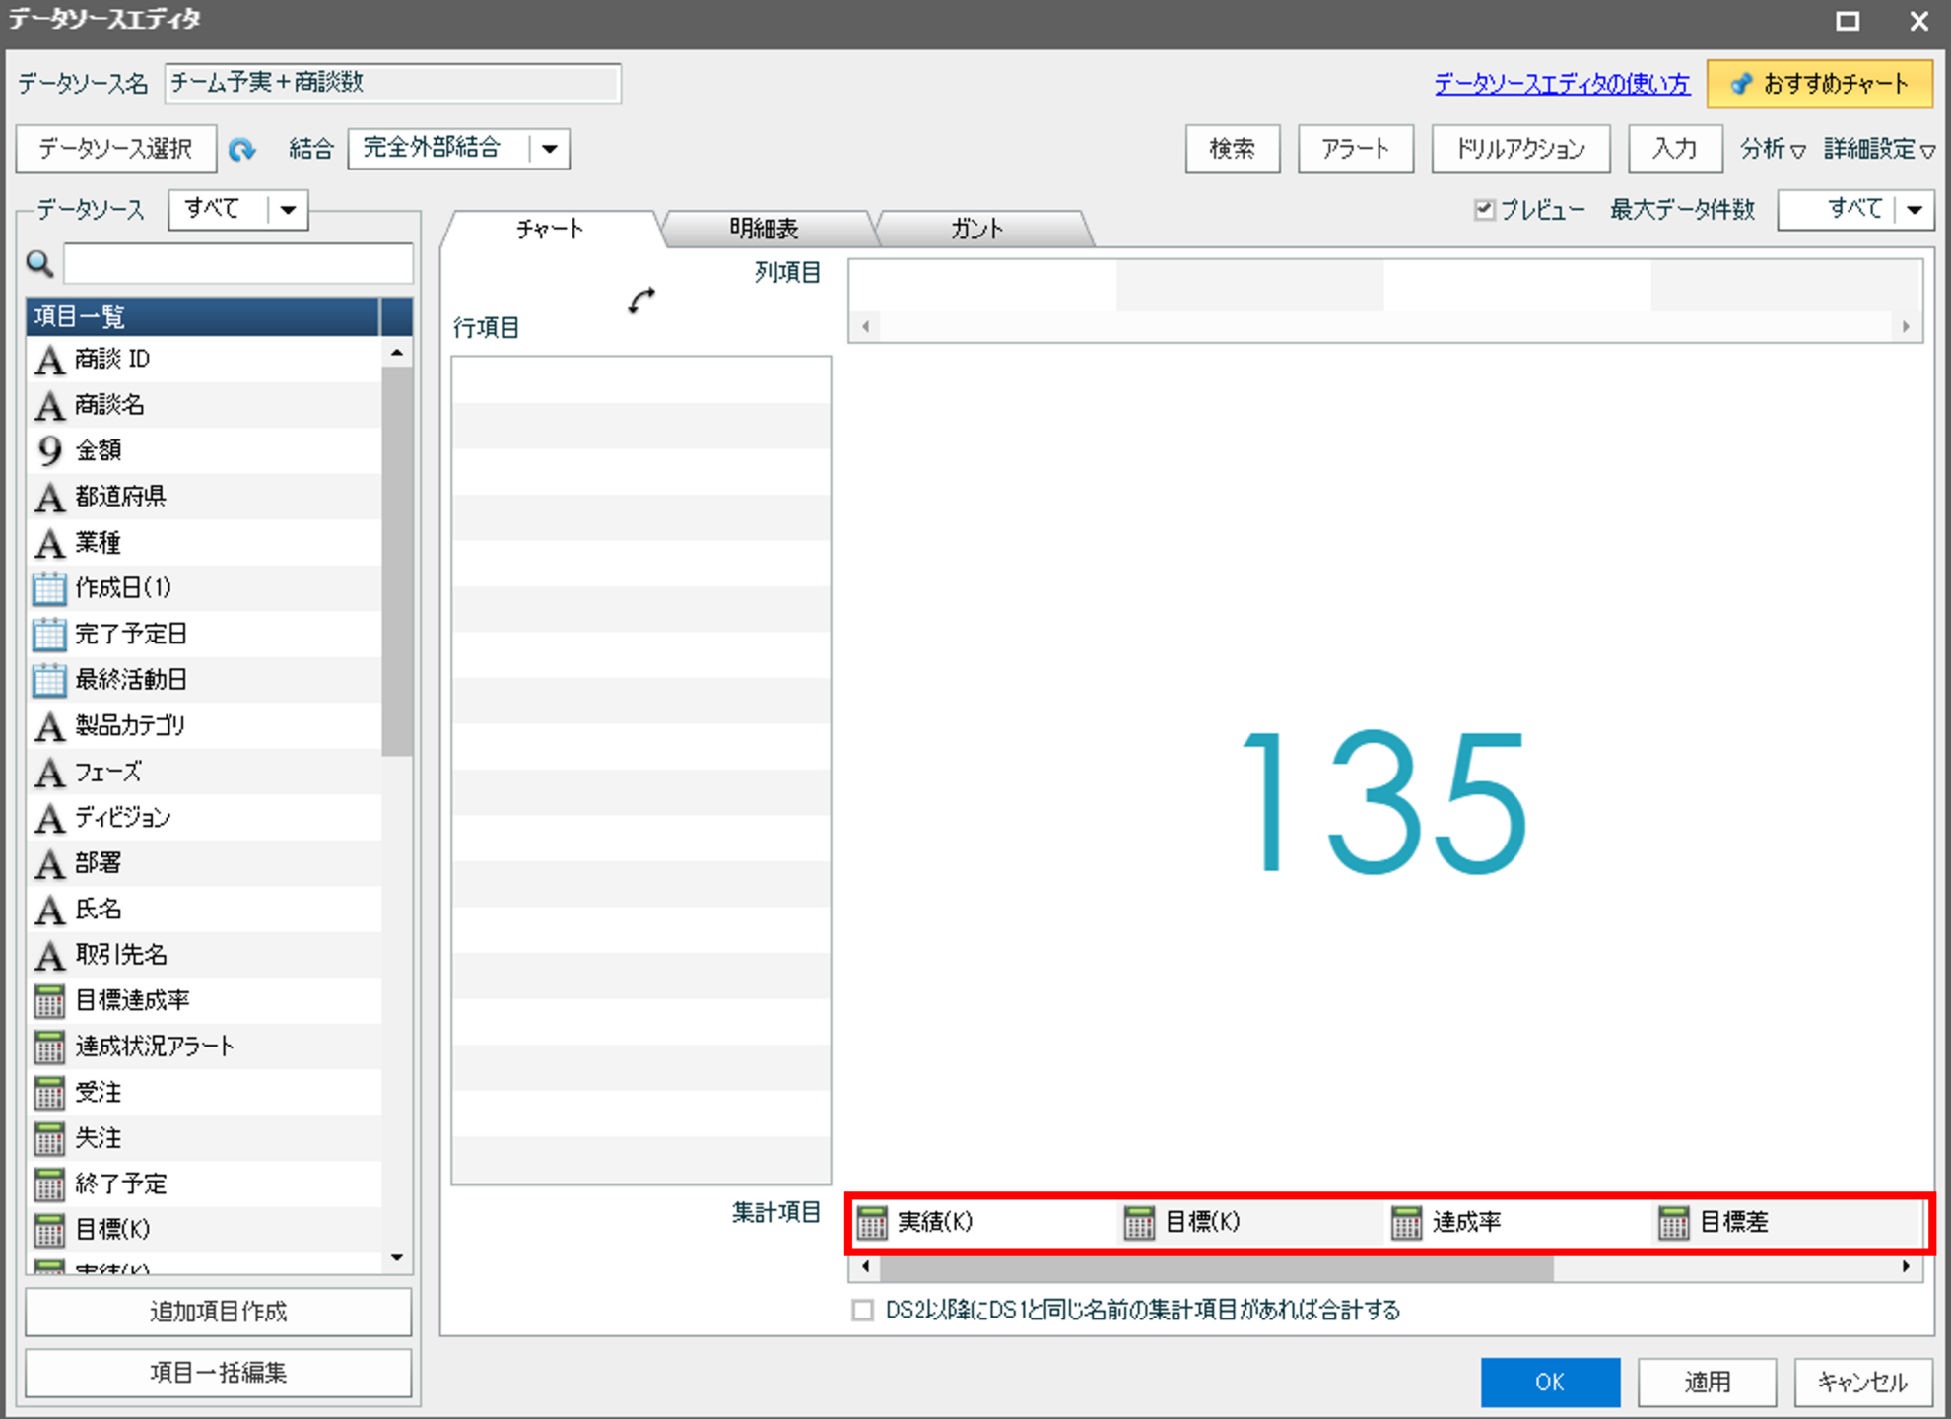Click the calculator icon beside 失注
Viewport: 1951px width, 1419px height.
(49, 1139)
